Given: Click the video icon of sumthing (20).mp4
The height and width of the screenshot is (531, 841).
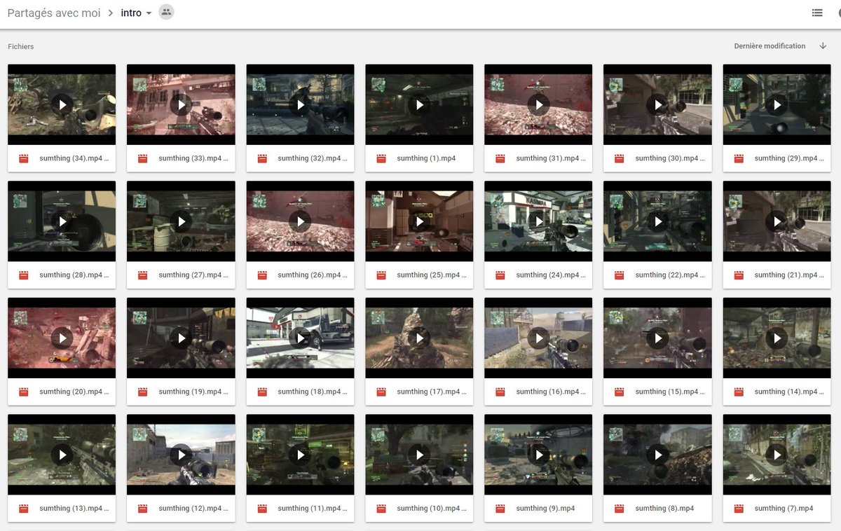Looking at the screenshot, I should [x=24, y=392].
